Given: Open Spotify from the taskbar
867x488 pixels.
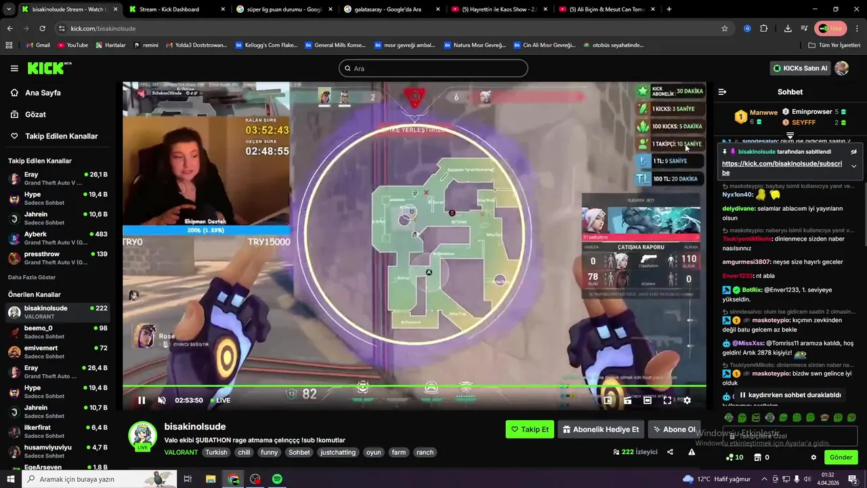Looking at the screenshot, I should click(x=277, y=479).
